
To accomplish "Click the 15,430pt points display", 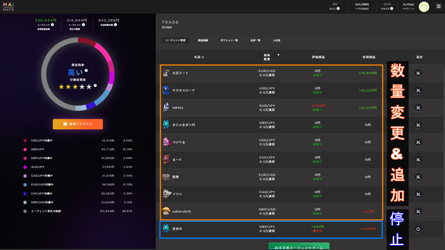I will 408,5.
